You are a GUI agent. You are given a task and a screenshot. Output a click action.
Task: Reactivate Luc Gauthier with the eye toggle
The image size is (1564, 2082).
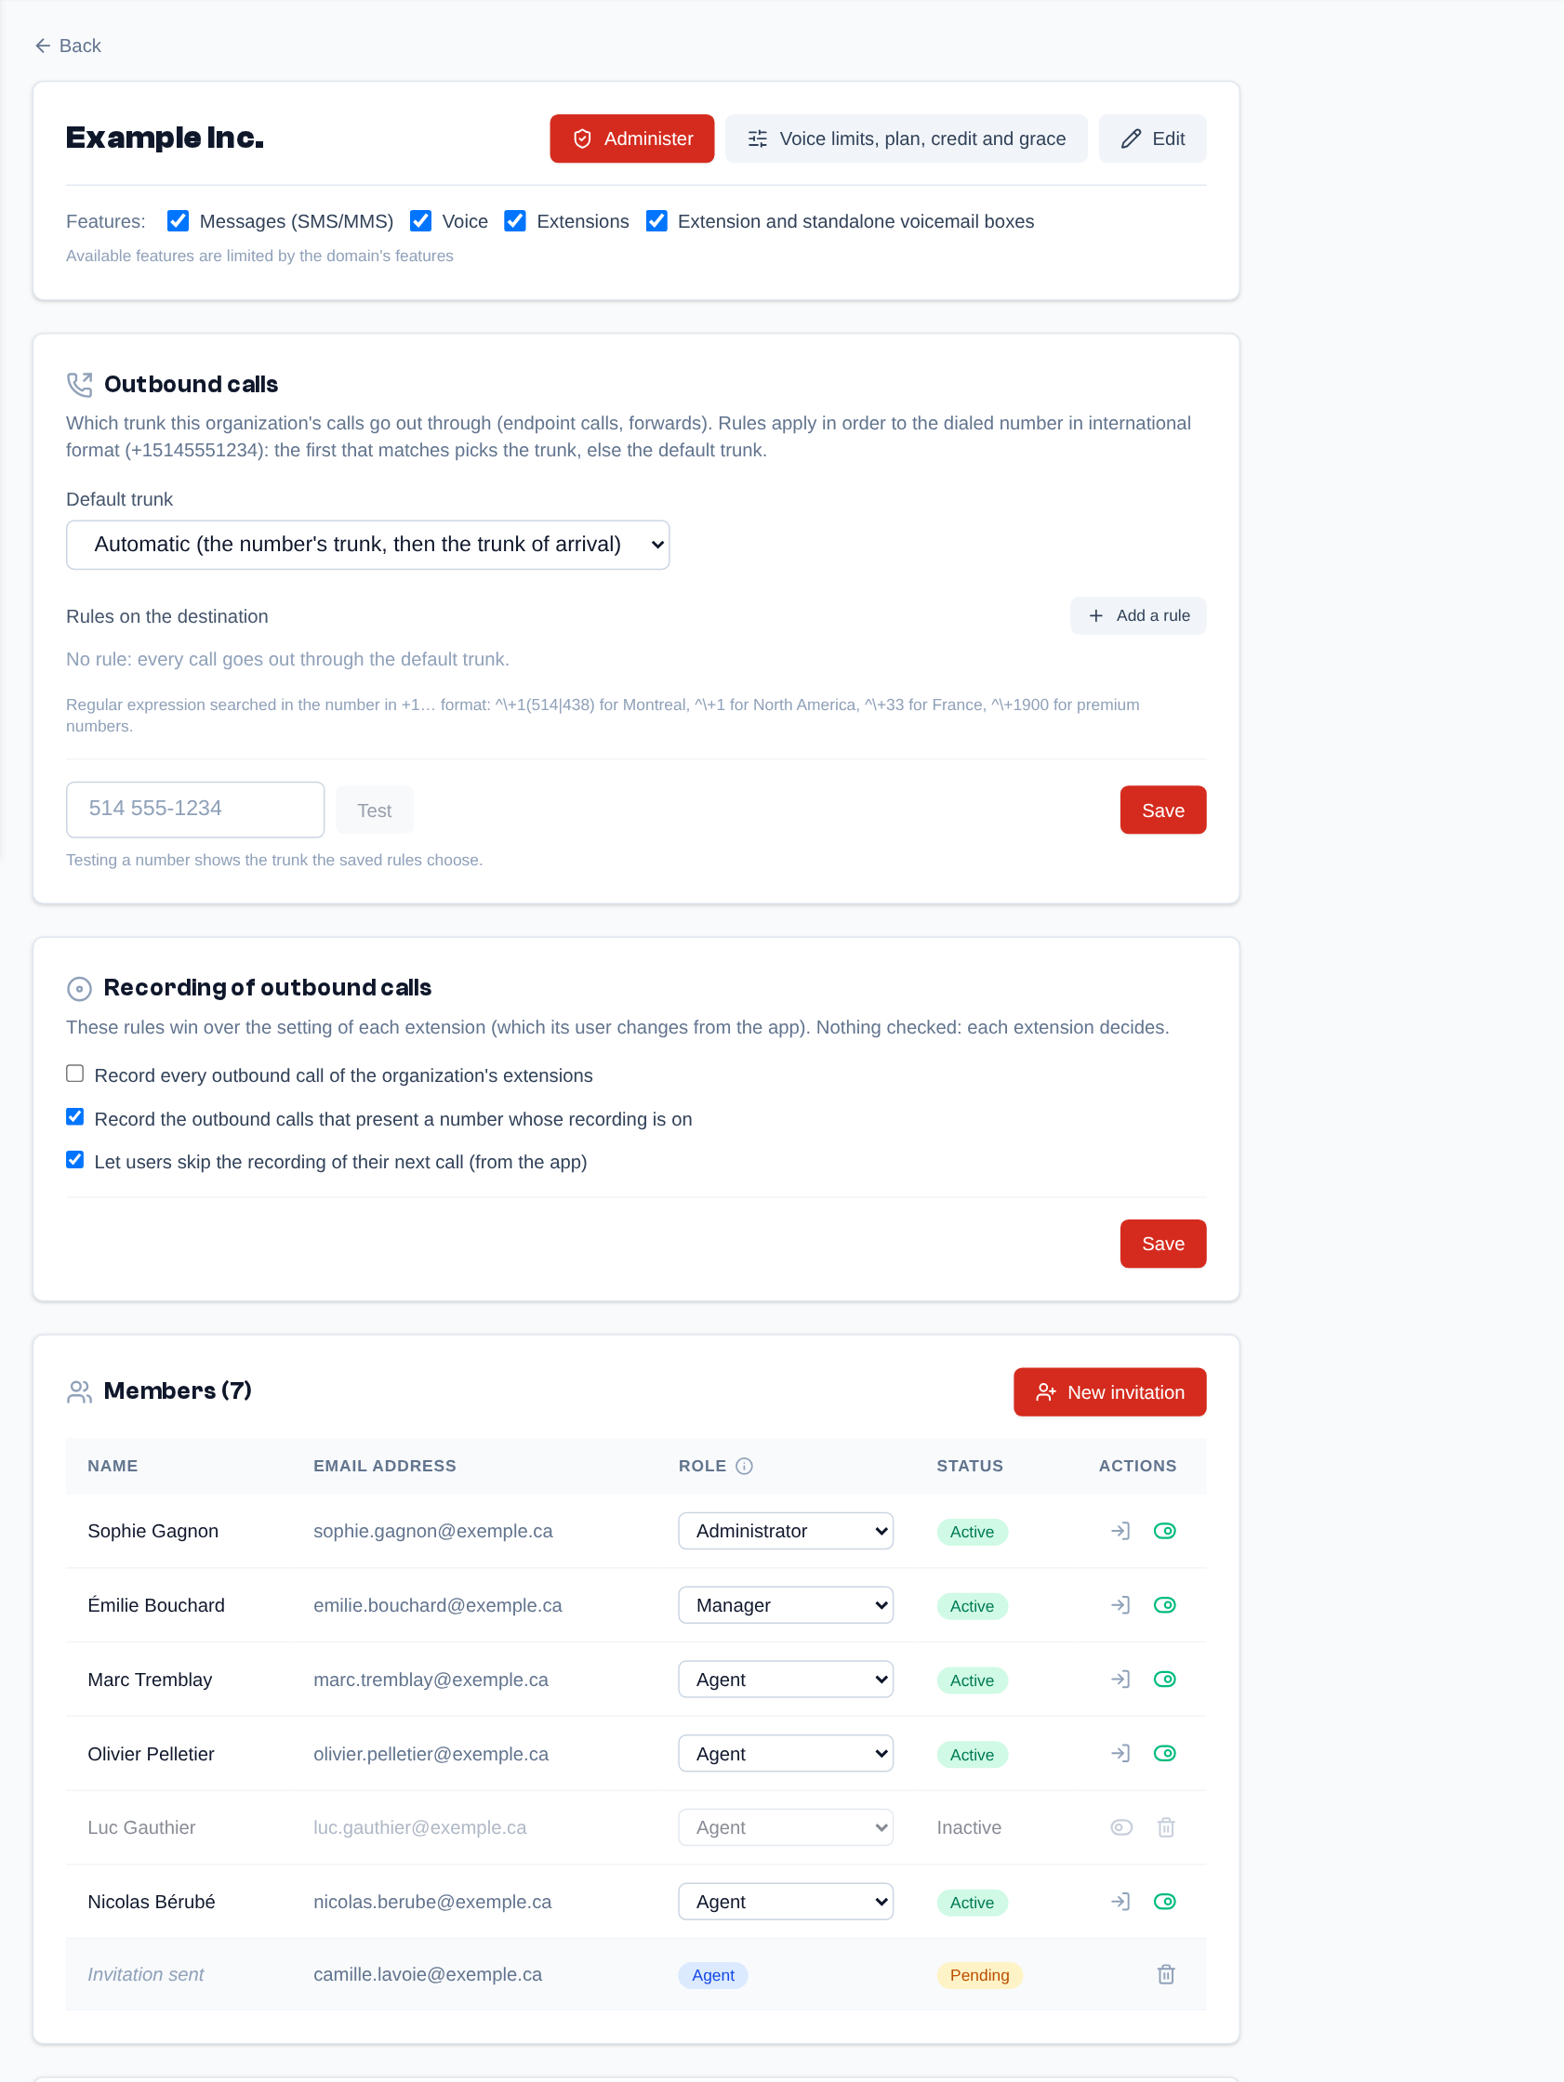tap(1120, 1827)
